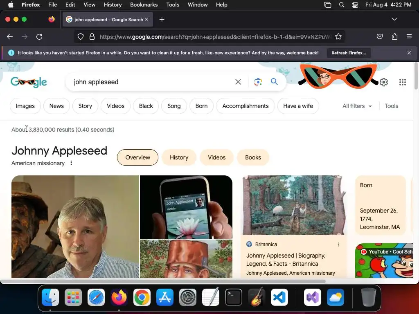Click the Refresh Firefox button
This screenshot has width=419, height=314.
pos(349,53)
